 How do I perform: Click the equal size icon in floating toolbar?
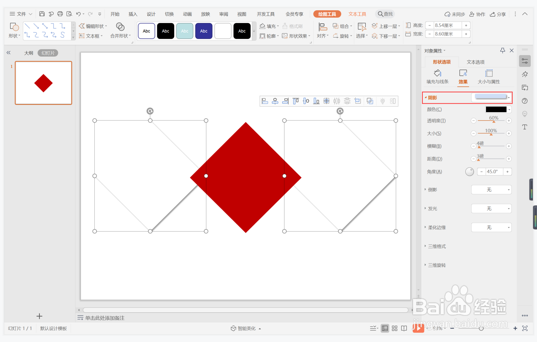coord(358,101)
